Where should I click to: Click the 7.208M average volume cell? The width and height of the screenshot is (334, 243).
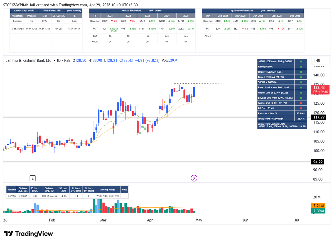click(23, 196)
